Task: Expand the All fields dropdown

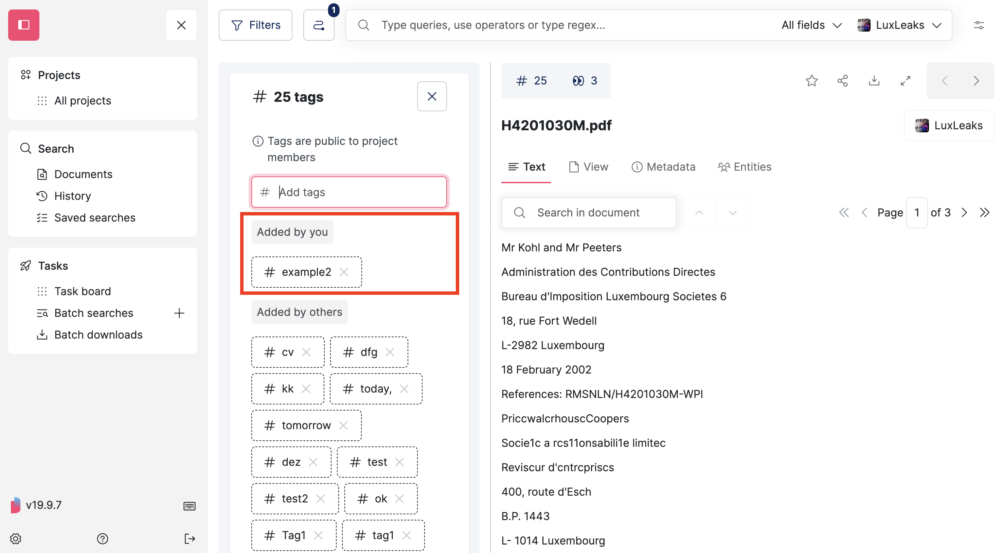Action: [x=812, y=25]
